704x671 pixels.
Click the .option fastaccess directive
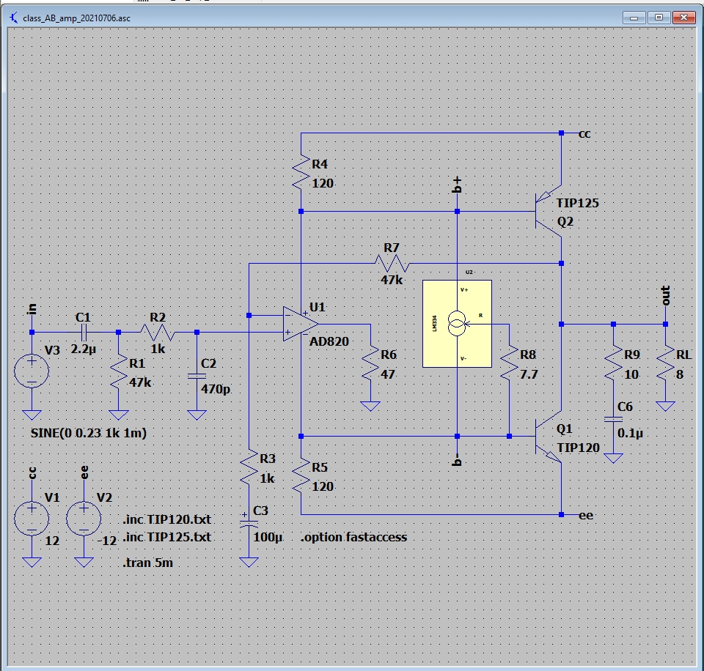353,537
